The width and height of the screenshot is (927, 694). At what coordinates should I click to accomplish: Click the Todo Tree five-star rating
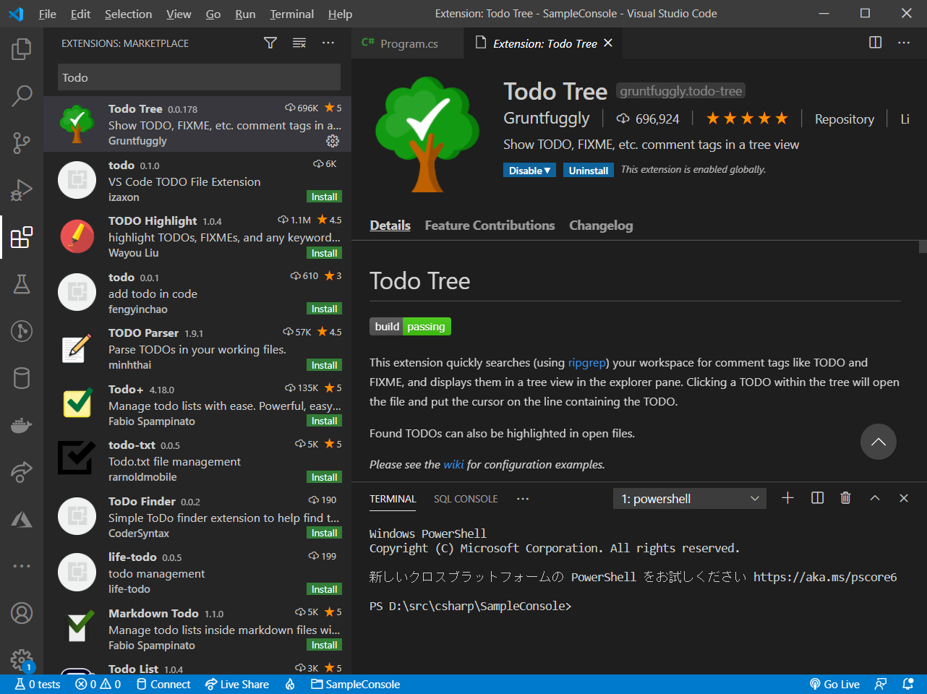tap(747, 119)
